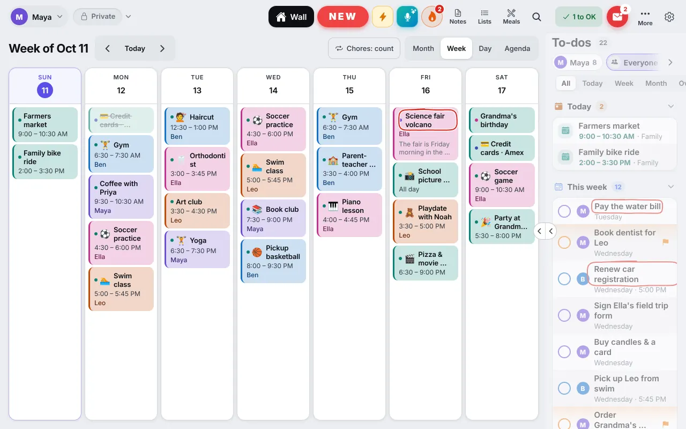The width and height of the screenshot is (686, 429).
Task: Check off Renew car registration
Action: [x=564, y=279]
